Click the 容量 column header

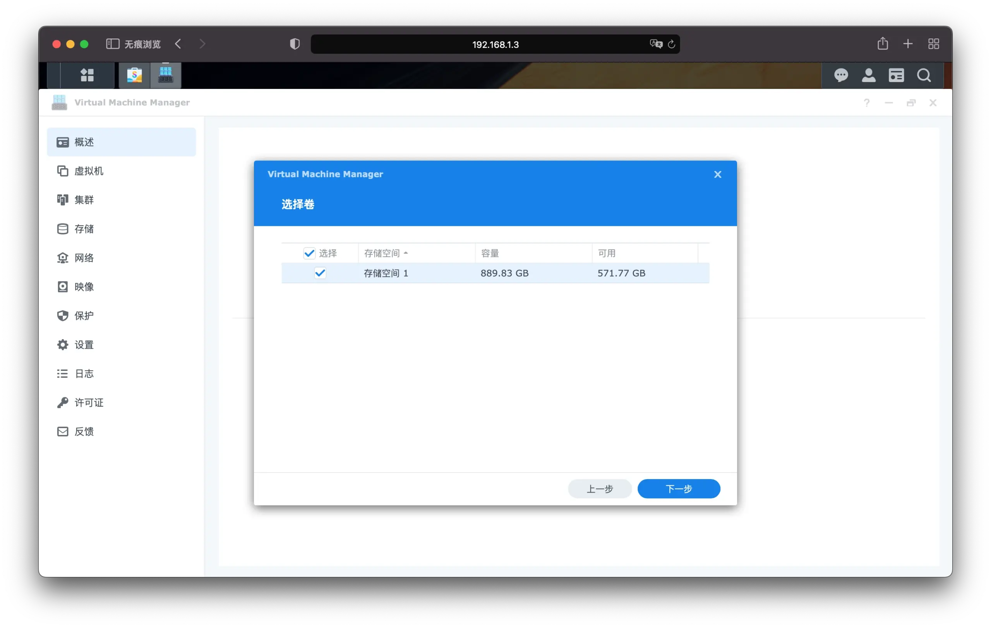534,253
